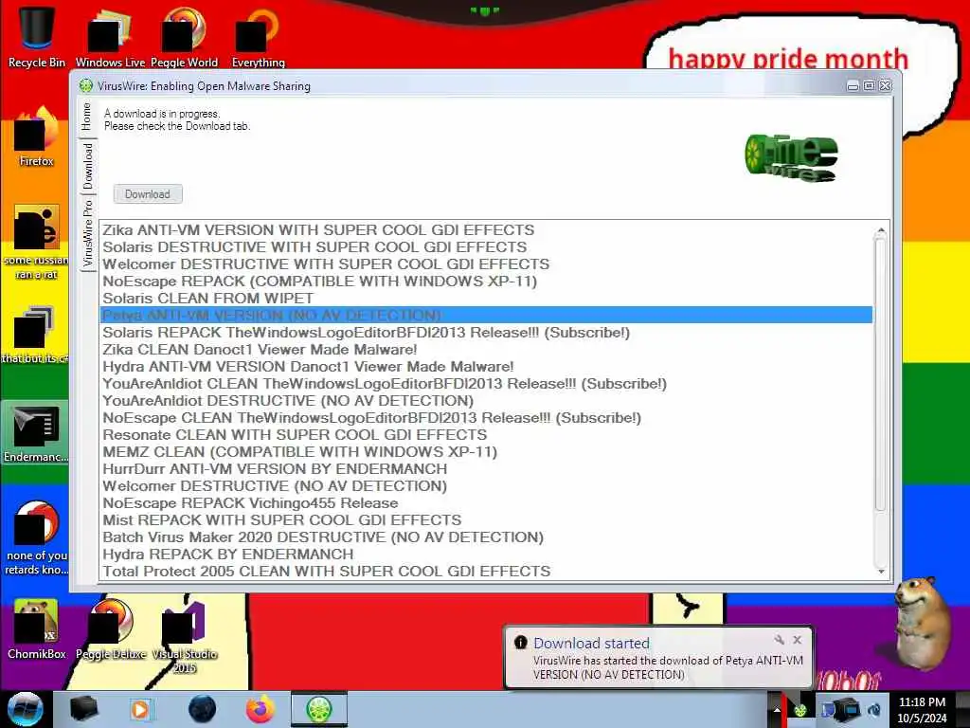The height and width of the screenshot is (728, 970).
Task: Click VirusWire title bar lime icon
Action: (x=86, y=86)
